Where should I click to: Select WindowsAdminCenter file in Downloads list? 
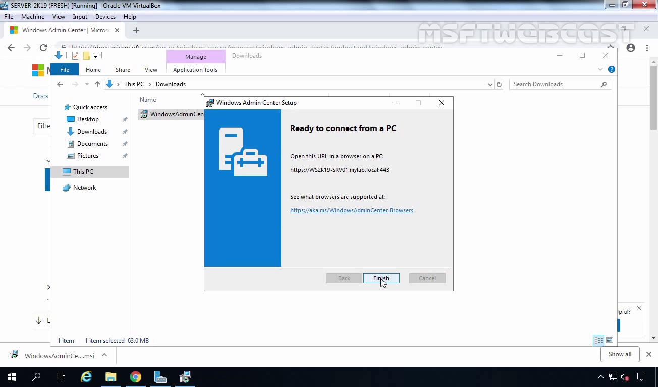[x=172, y=114]
